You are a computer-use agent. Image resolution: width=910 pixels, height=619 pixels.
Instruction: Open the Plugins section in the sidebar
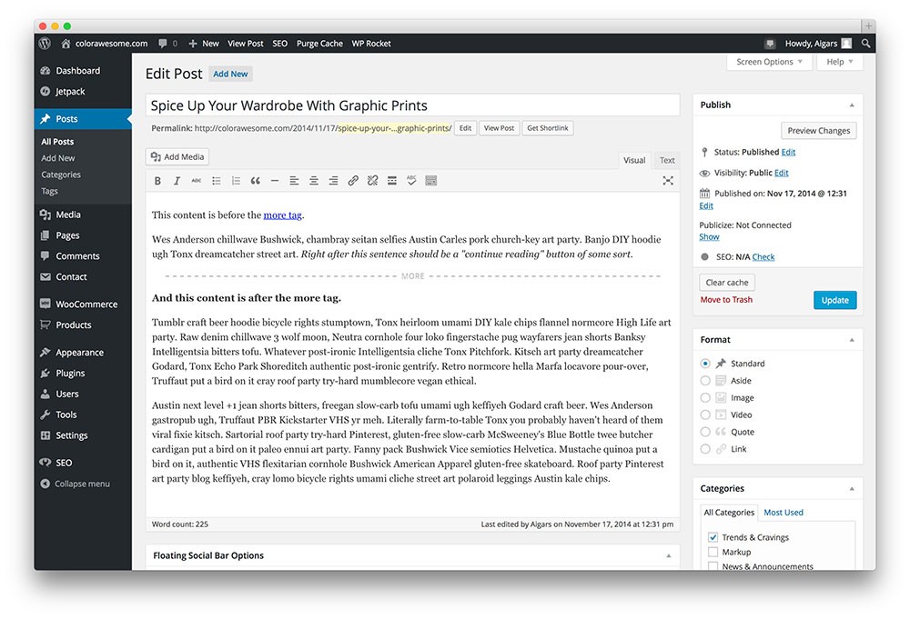pyautogui.click(x=70, y=374)
